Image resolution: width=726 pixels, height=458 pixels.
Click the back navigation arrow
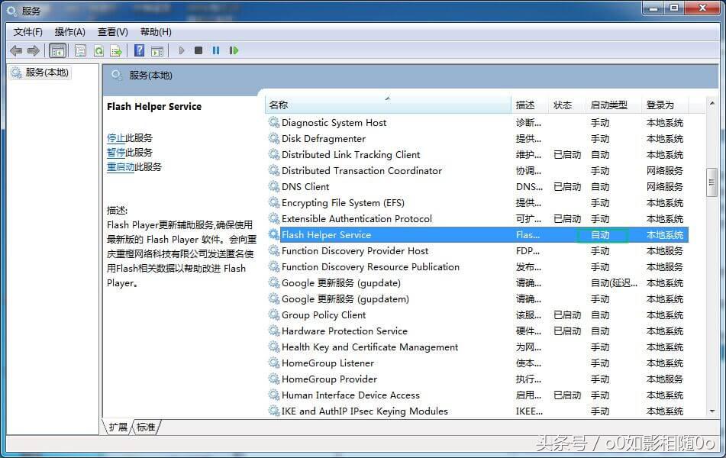coord(15,50)
